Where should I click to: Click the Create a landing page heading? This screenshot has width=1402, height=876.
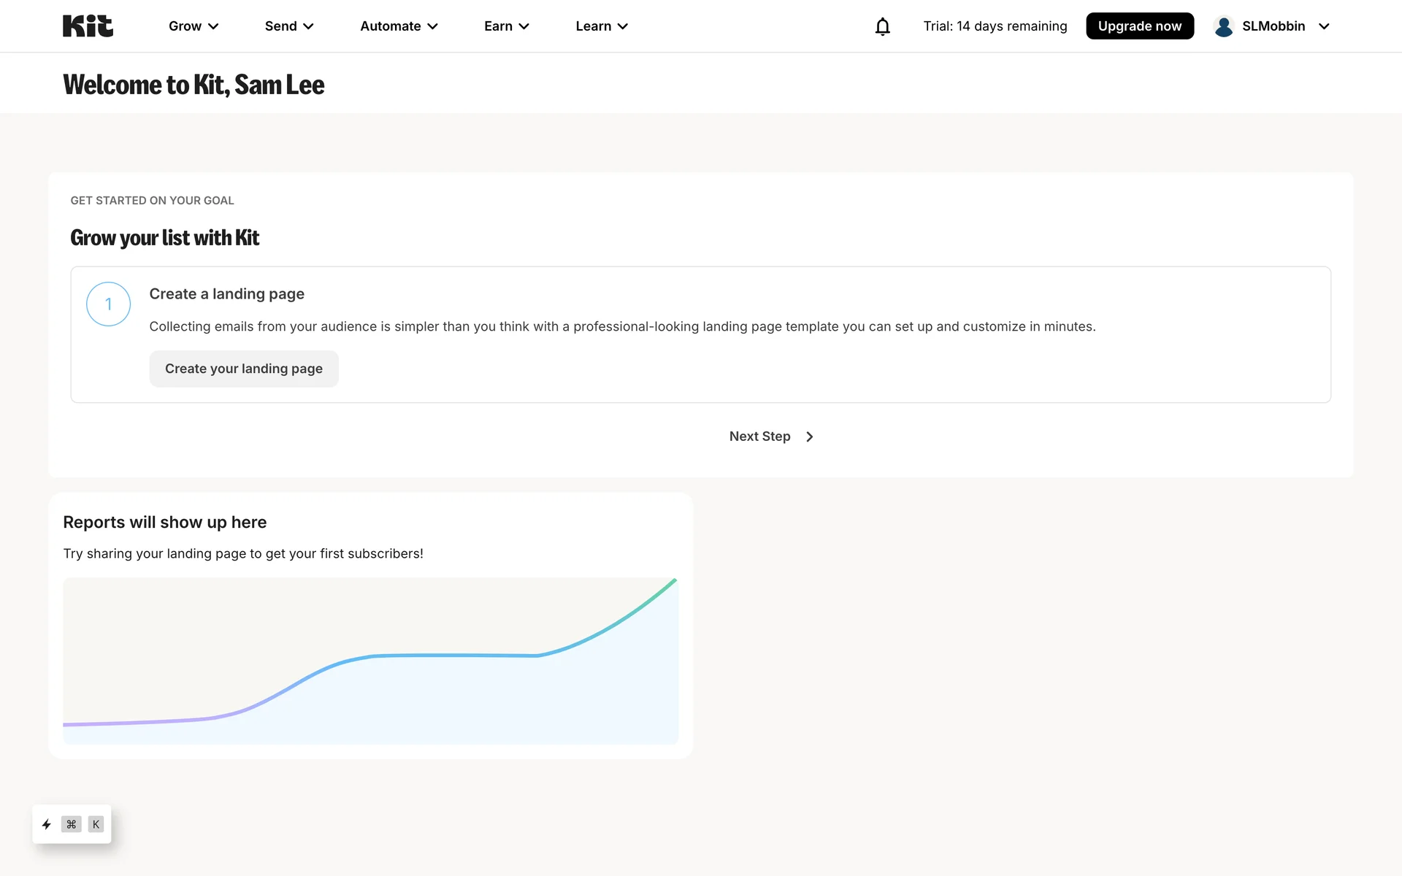[x=226, y=293]
